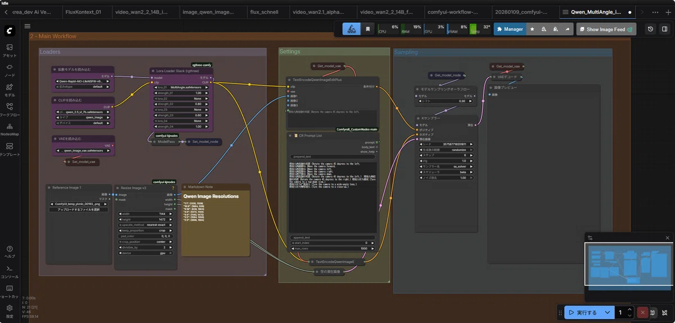The height and width of the screenshot is (323, 675).
Task: Grab the run toolbar drag handle dots
Action: tap(560, 312)
